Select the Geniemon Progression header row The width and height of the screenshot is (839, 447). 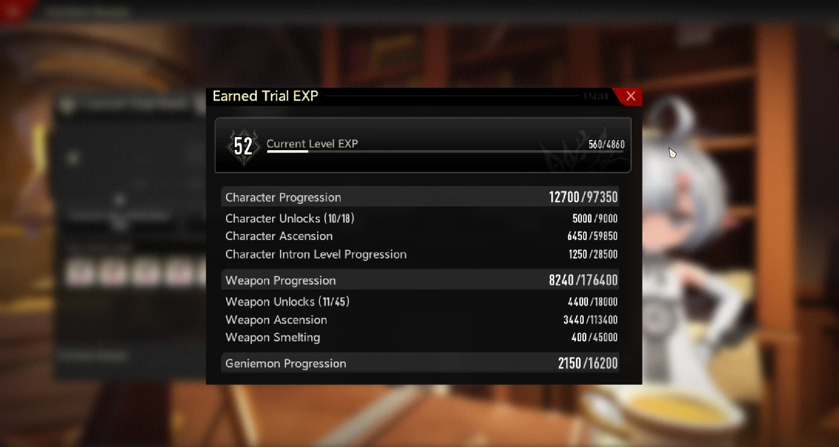click(421, 363)
